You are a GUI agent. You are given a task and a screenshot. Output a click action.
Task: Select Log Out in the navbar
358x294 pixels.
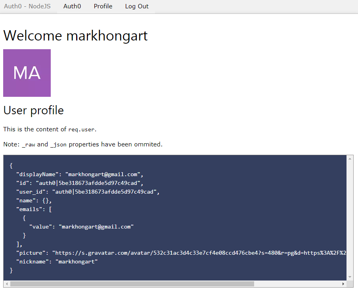click(137, 6)
